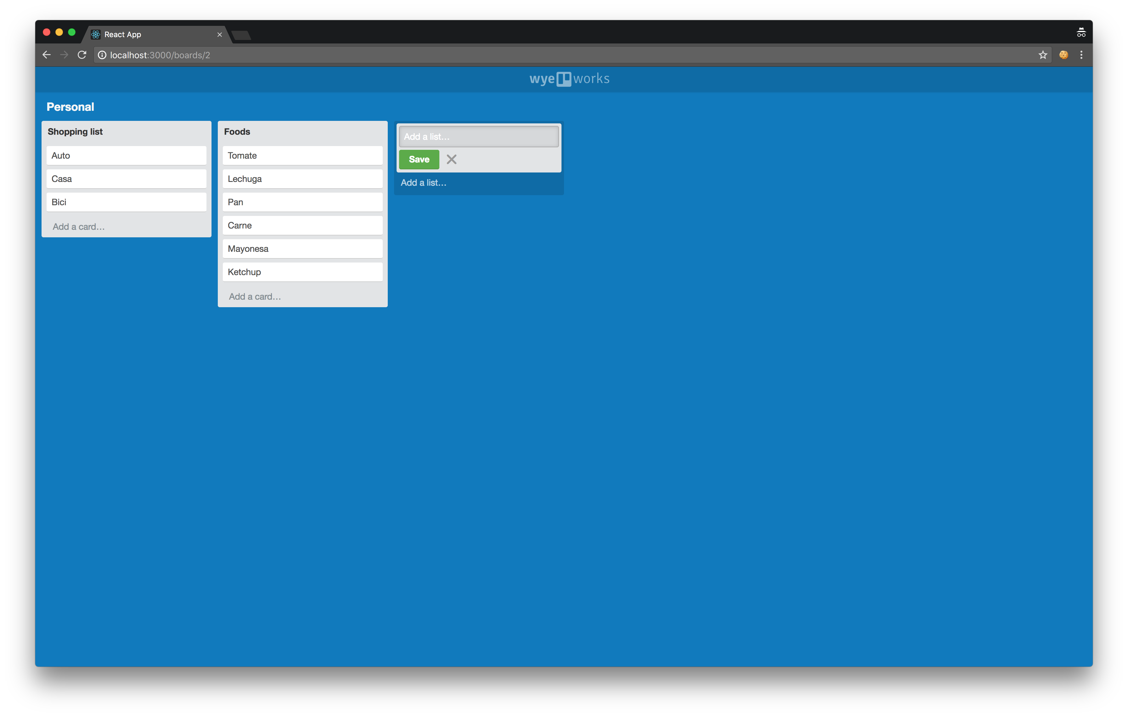The height and width of the screenshot is (717, 1128).
Task: Click Add a card in Shopping list
Action: [79, 227]
